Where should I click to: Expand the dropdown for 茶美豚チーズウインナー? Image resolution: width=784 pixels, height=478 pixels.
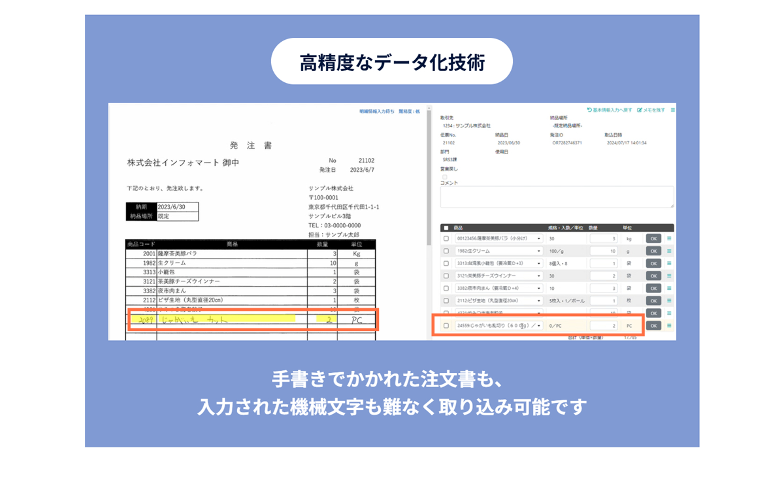[539, 276]
